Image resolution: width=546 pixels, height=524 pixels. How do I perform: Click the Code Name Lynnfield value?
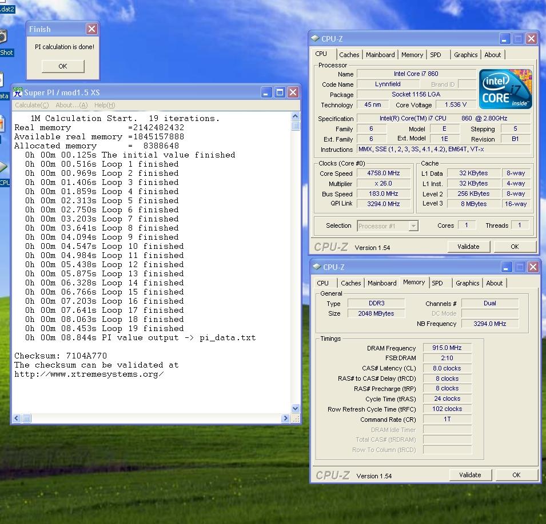point(388,84)
